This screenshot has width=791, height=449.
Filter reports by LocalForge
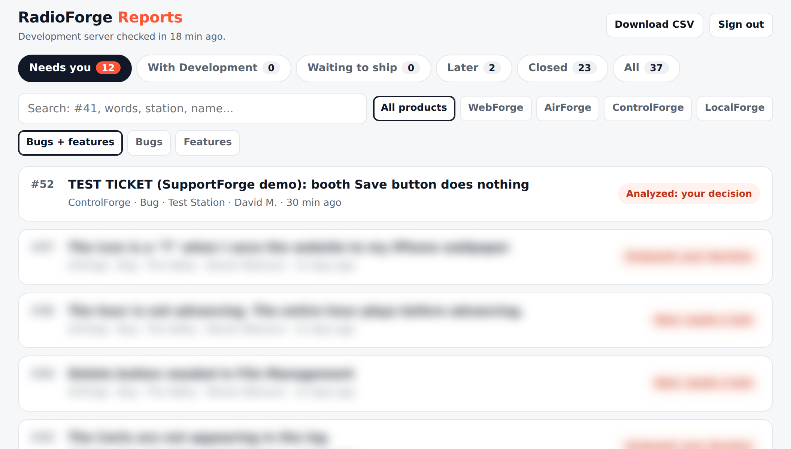(x=734, y=108)
